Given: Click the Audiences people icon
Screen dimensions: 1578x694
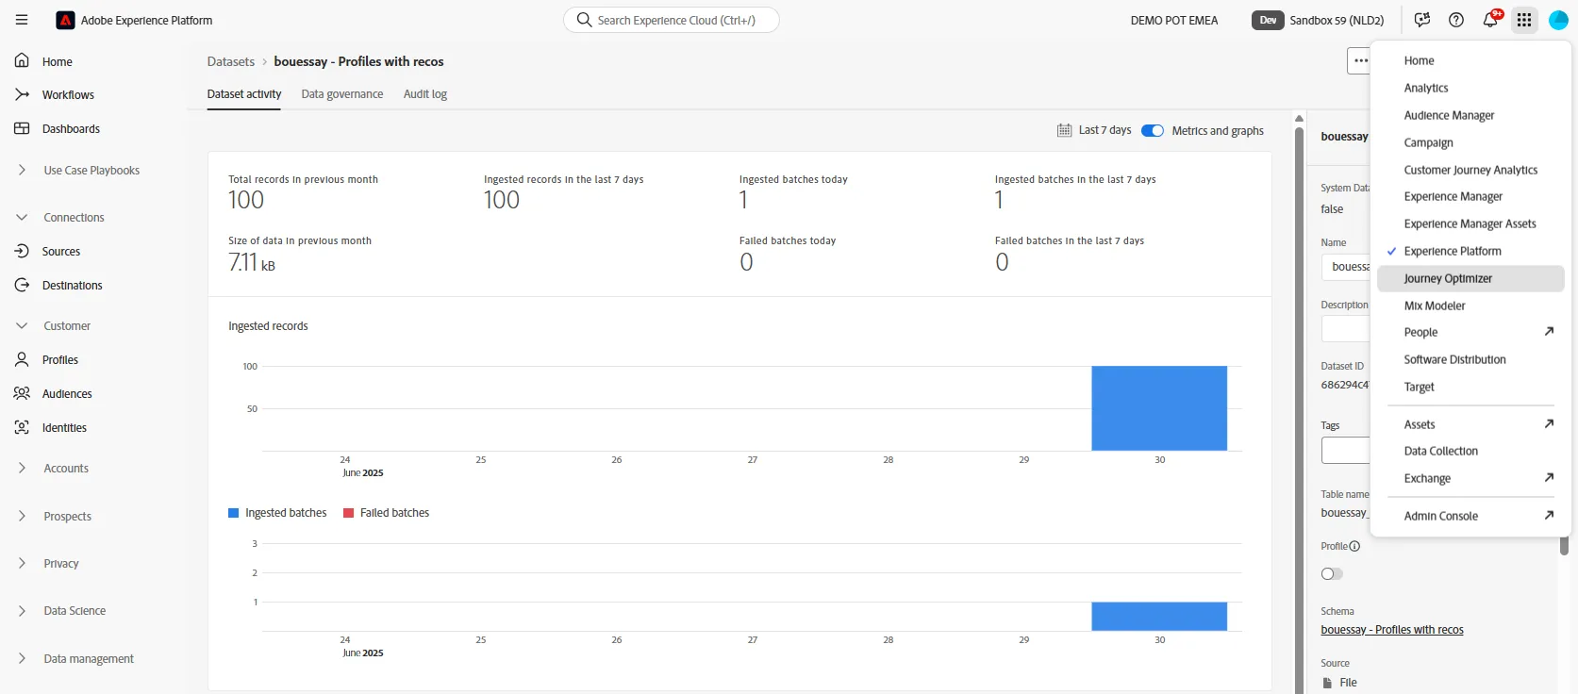Looking at the screenshot, I should [22, 393].
